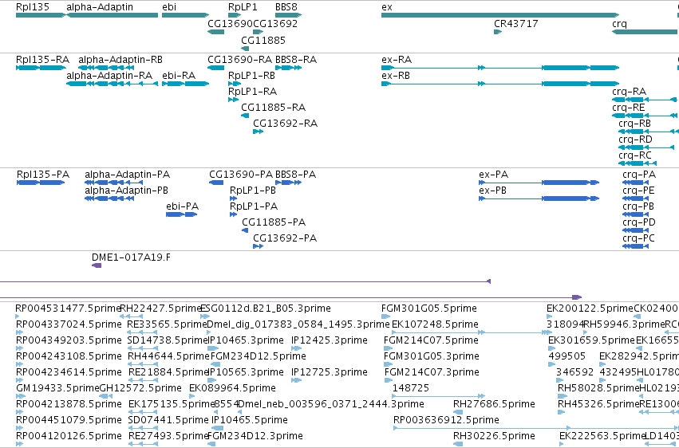Image resolution: width=679 pixels, height=448 pixels.
Task: Click the EK200122.5prime EST label
Action: (590, 308)
